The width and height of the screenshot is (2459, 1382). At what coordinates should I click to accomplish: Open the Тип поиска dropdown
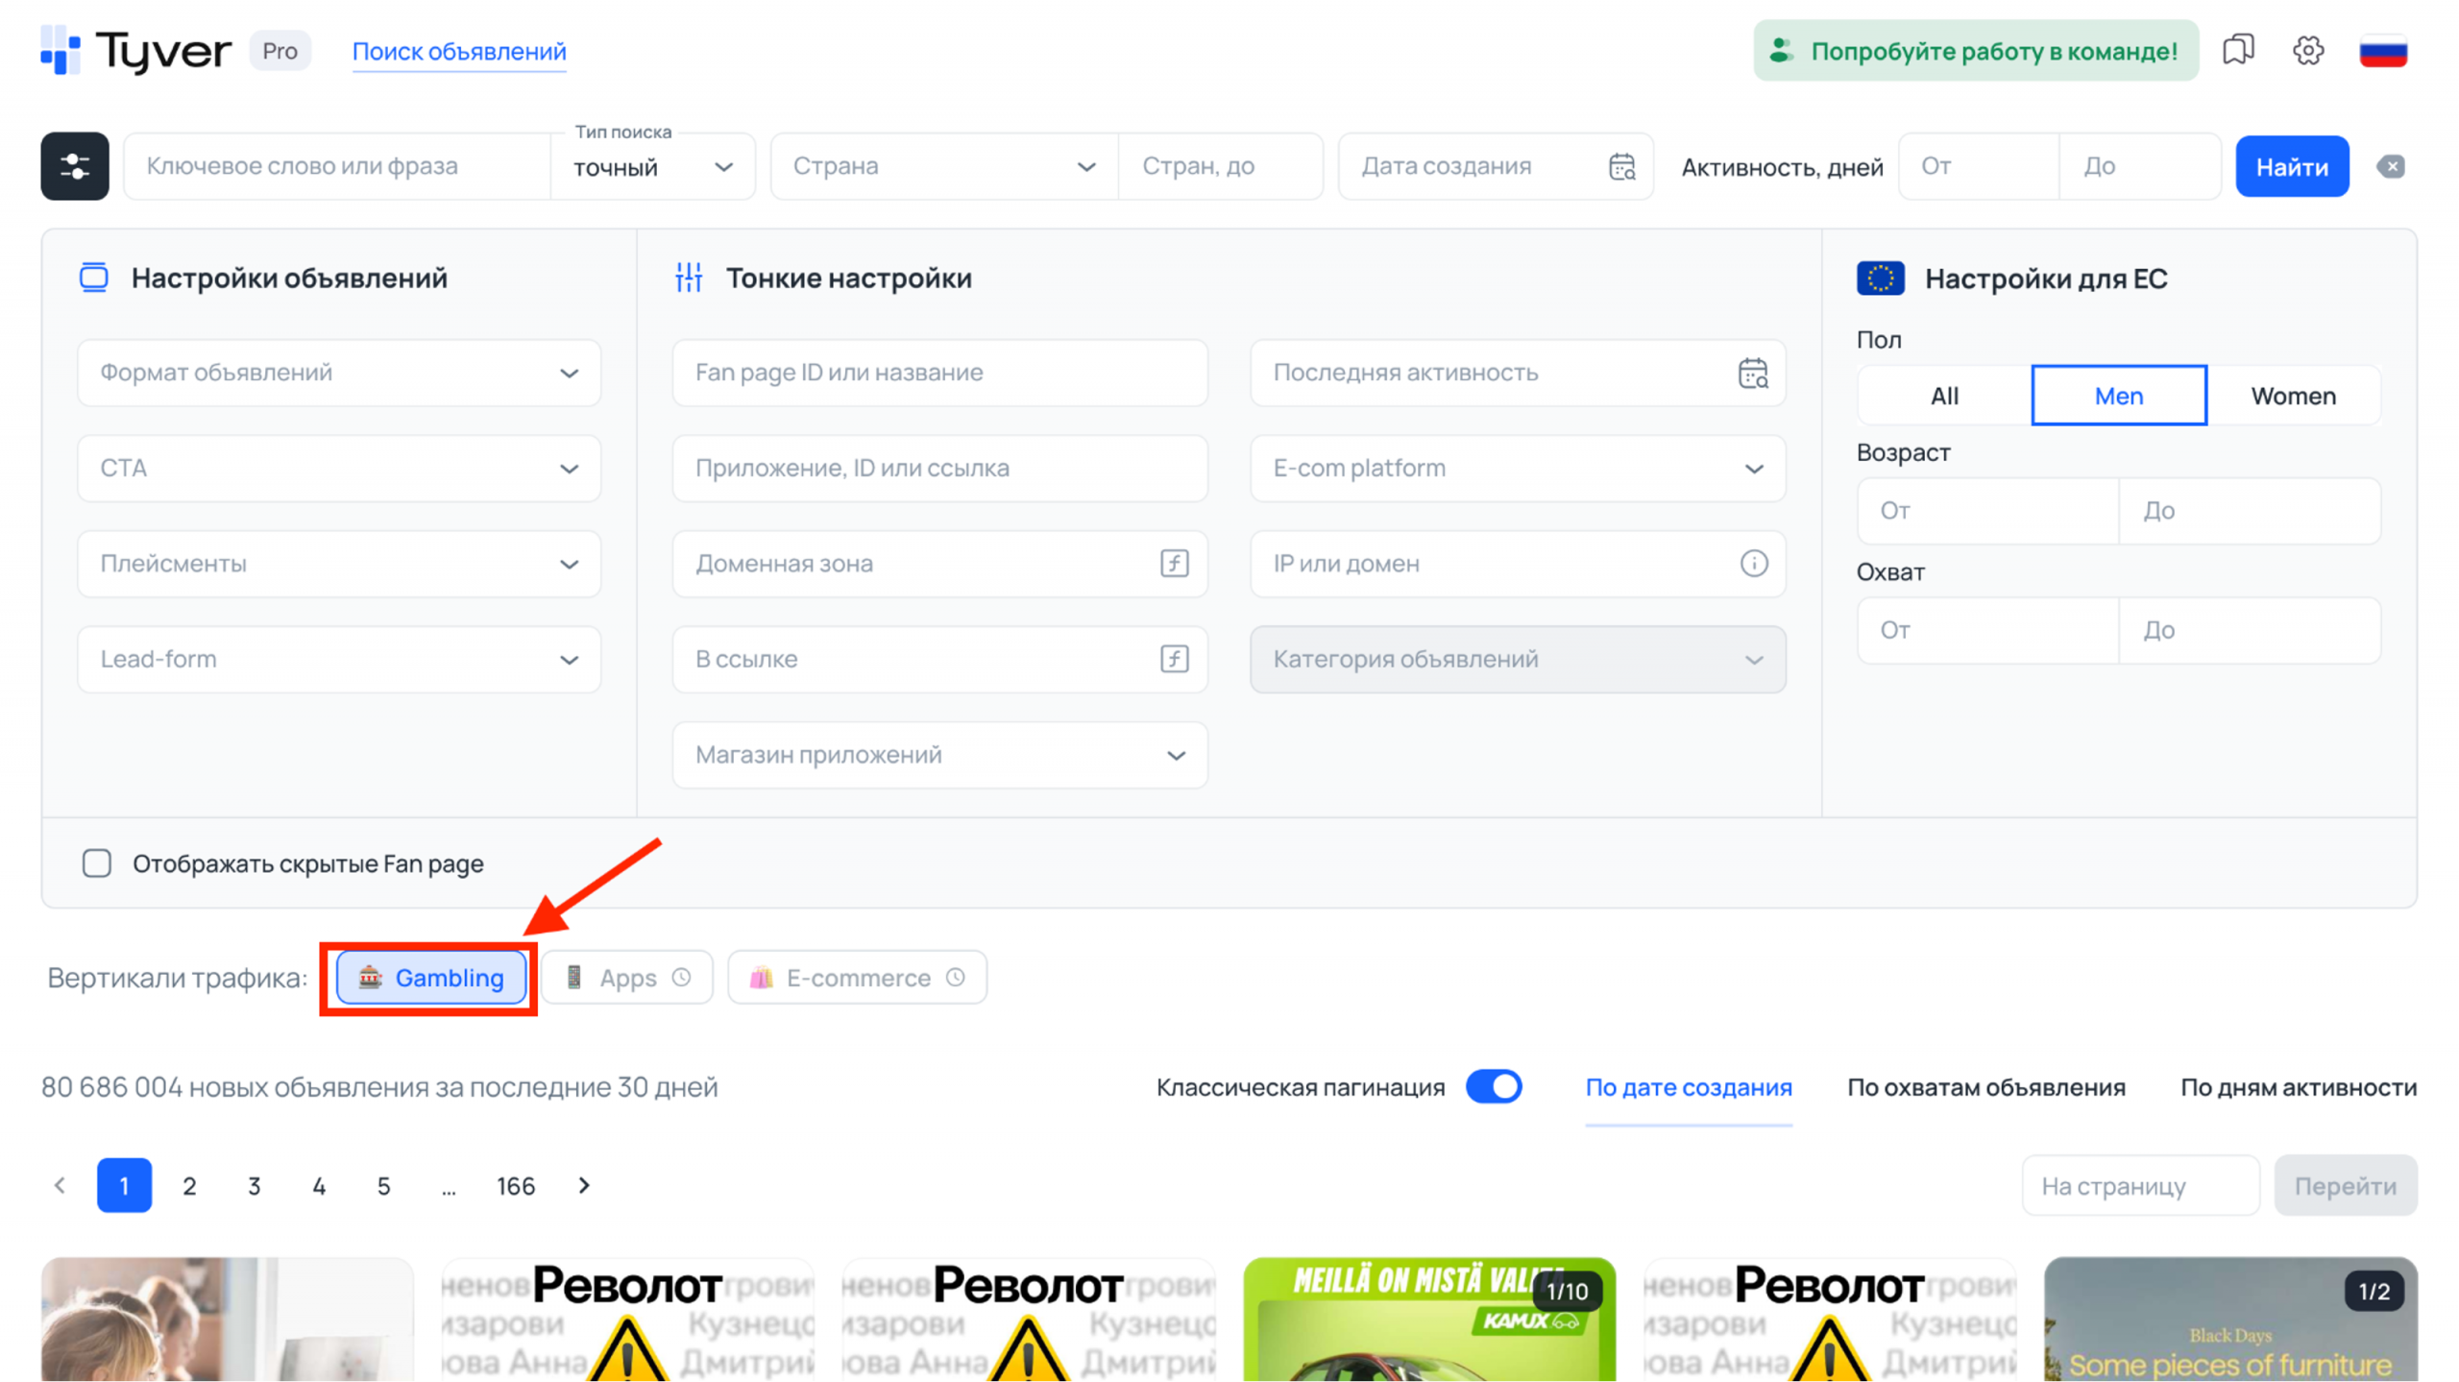[x=653, y=167]
